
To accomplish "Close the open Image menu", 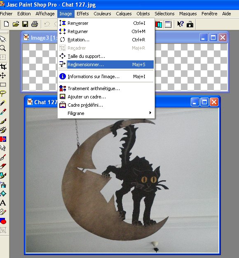I will [66, 14].
